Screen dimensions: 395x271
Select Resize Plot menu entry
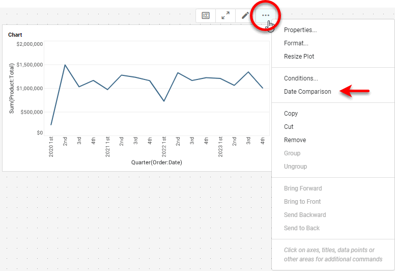299,57
